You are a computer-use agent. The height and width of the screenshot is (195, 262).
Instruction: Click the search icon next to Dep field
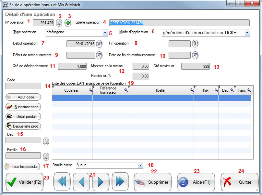(46, 141)
